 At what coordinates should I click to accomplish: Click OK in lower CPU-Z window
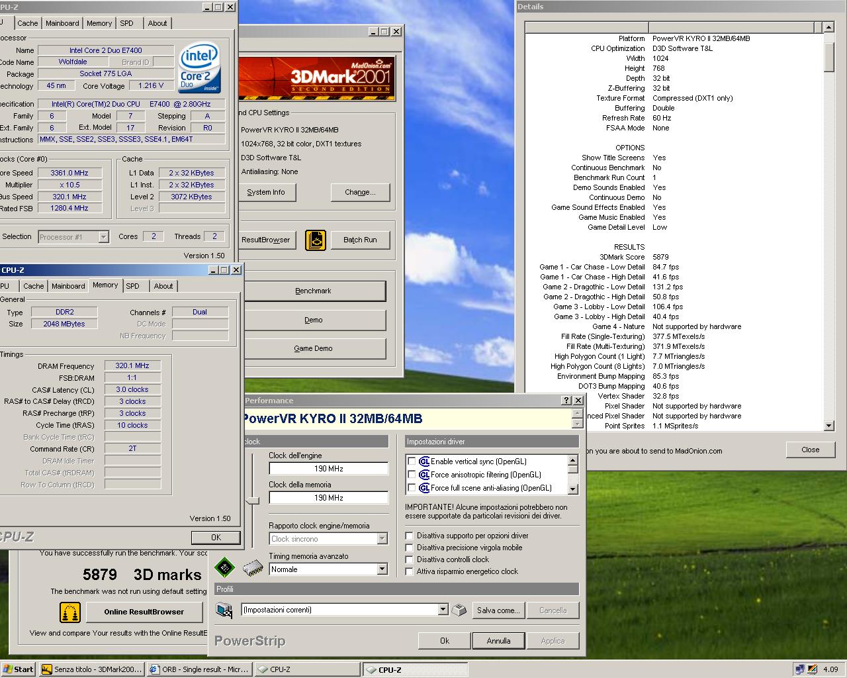tap(216, 537)
